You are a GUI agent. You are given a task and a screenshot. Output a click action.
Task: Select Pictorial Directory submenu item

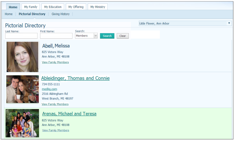tap(32, 14)
